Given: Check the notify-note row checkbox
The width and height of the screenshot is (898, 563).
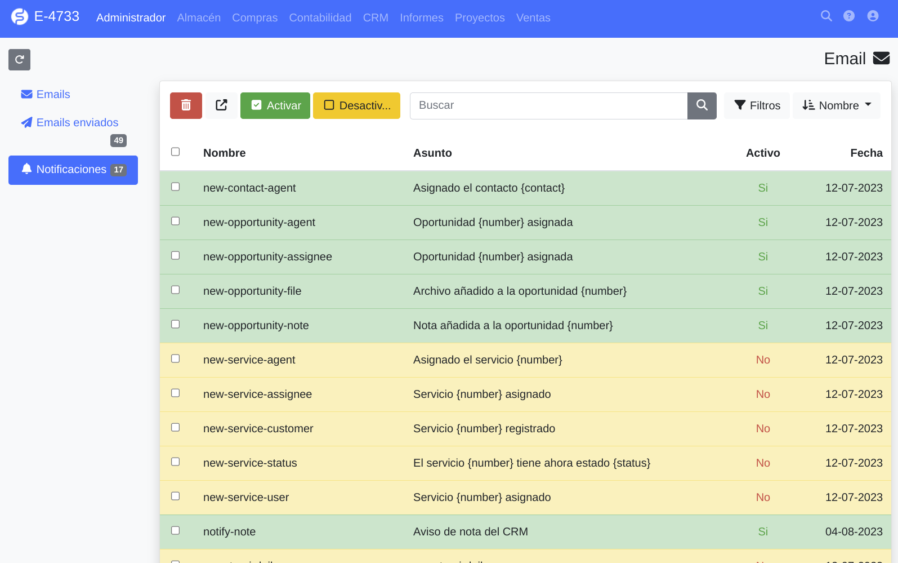Looking at the screenshot, I should click(x=176, y=530).
